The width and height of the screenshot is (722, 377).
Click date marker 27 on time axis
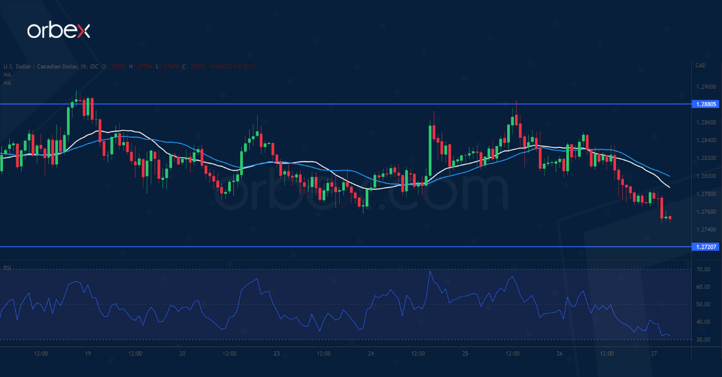click(x=655, y=354)
